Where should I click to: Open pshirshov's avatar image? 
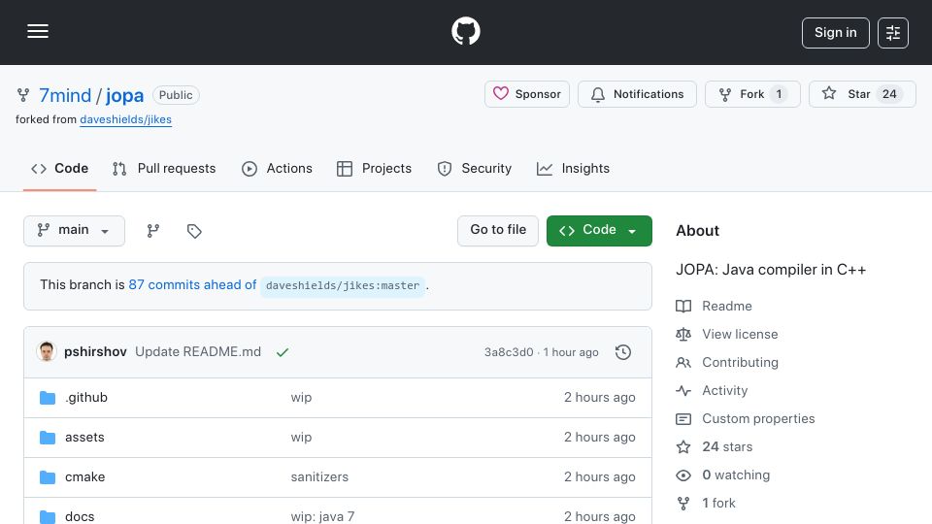(47, 351)
